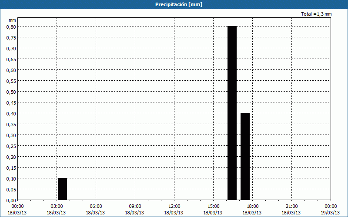The height and width of the screenshot is (217, 348).
Task: Click the 0,55 y-axis label
Action: pyautogui.click(x=11, y=81)
